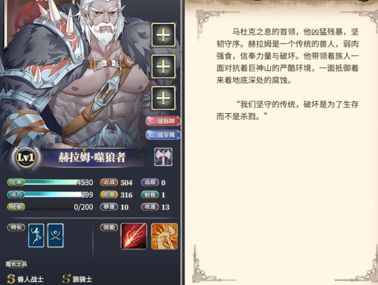Screen dimensions: 378x285
Task: Click the 生命 health bar
Action: [50, 182]
